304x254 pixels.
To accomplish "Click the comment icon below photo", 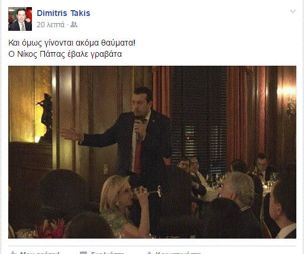I will point(83,253).
